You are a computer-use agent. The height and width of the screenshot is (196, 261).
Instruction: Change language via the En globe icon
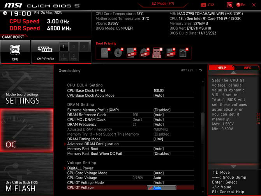(x=241, y=5)
